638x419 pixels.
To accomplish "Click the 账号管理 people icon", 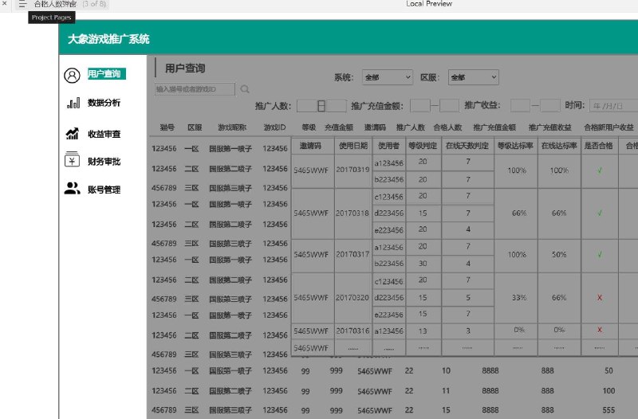I will point(72,188).
